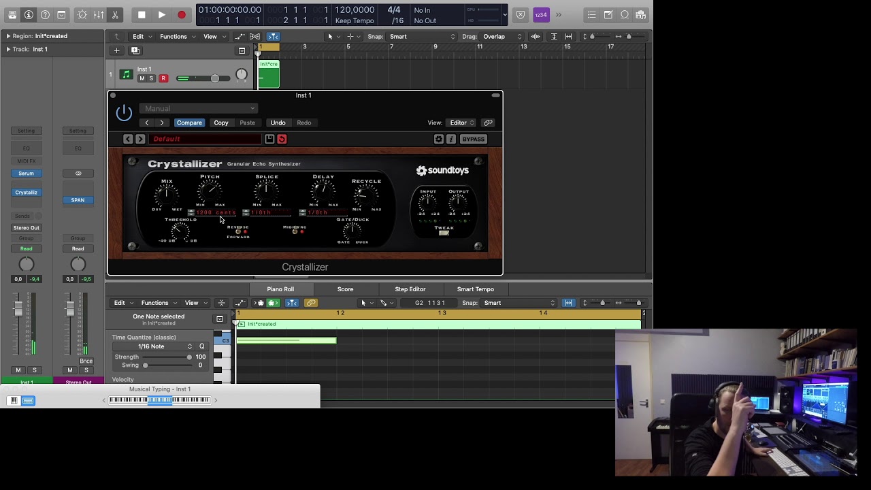Open tracks area Snap Smart dropdown

pyautogui.click(x=422, y=37)
